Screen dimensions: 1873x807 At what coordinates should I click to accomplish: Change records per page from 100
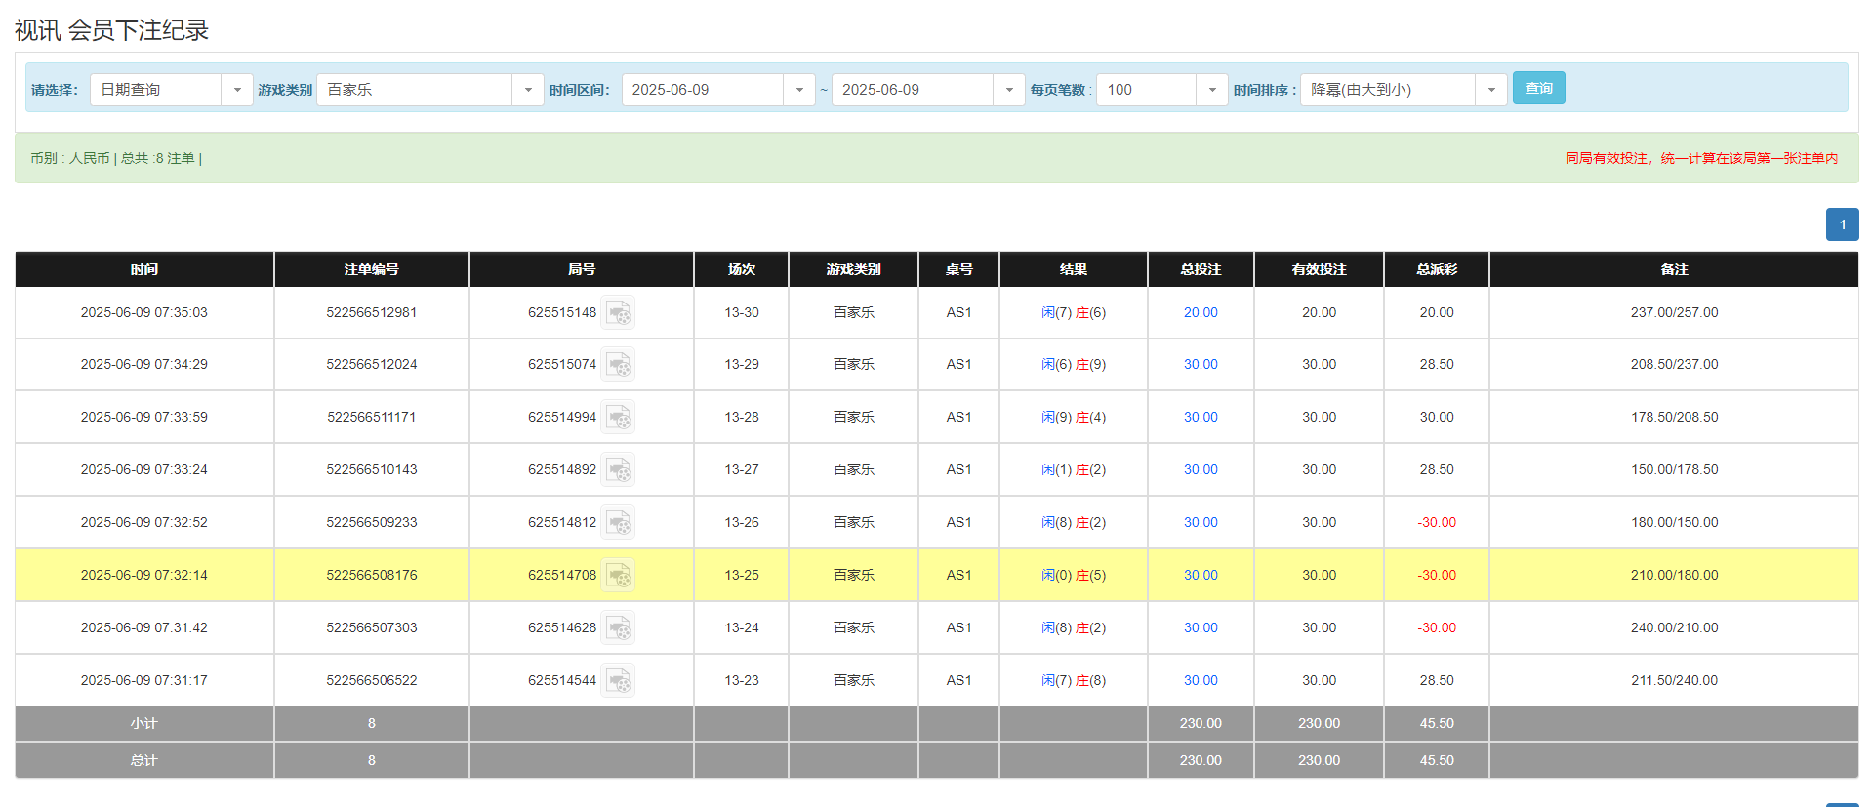click(x=1211, y=90)
